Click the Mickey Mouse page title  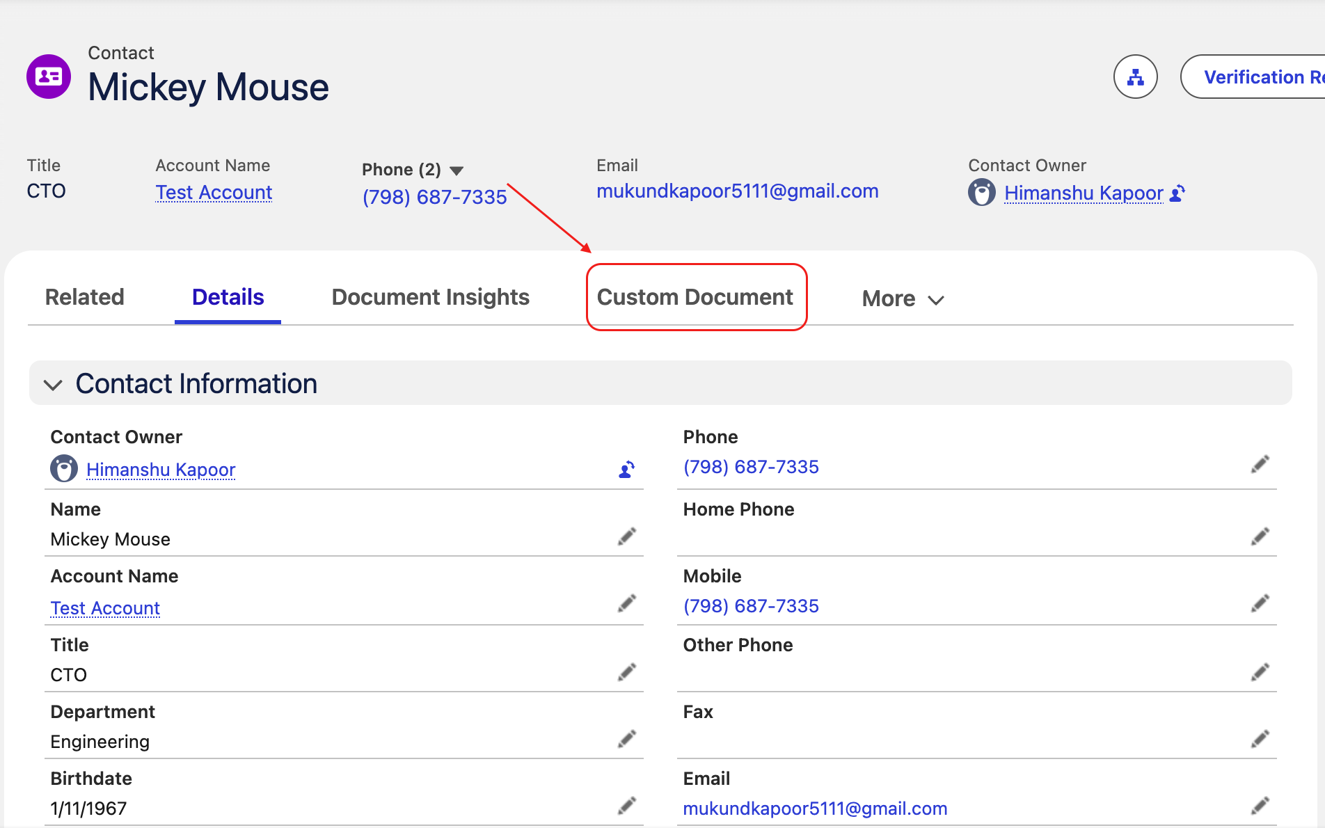208,88
